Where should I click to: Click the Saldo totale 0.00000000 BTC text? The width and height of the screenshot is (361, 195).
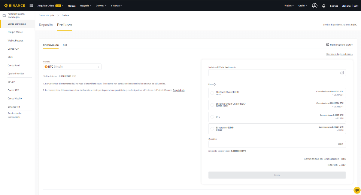point(60,76)
